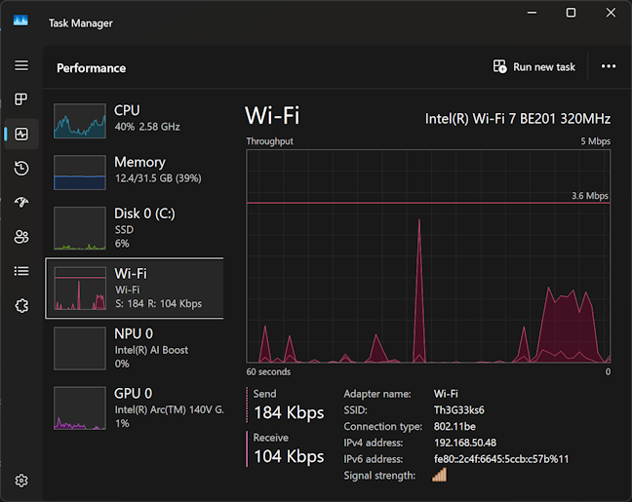Image resolution: width=632 pixels, height=502 pixels.
Task: Select the Performance page icon in sidebar
Action: point(21,134)
